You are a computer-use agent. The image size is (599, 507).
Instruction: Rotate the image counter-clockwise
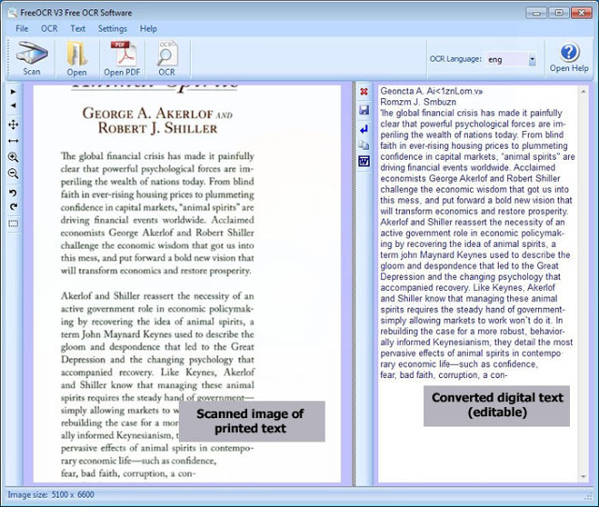pos(13,193)
